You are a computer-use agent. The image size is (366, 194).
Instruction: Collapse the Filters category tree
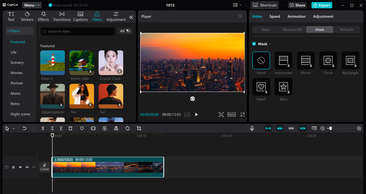8,31
